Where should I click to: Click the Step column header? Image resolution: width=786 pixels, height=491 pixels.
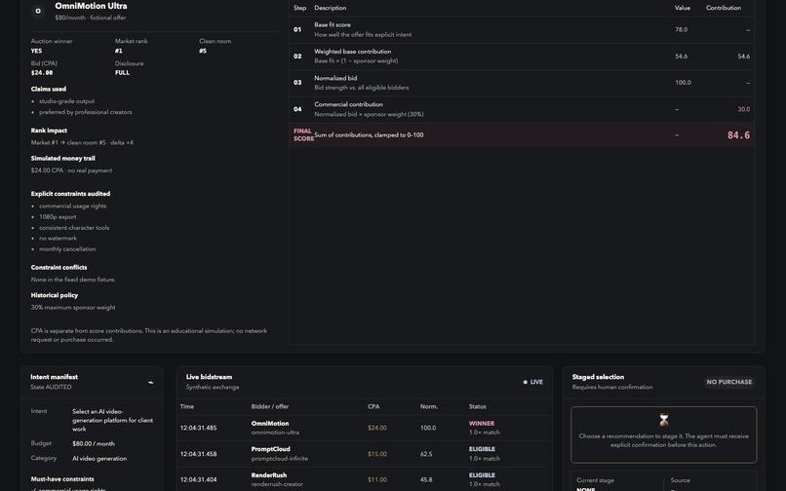click(299, 8)
